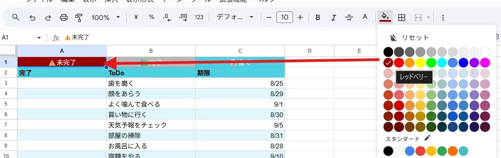This screenshot has width=501, height=158.
Task: Select the cell 部屋の掃除
Action: click(x=151, y=136)
